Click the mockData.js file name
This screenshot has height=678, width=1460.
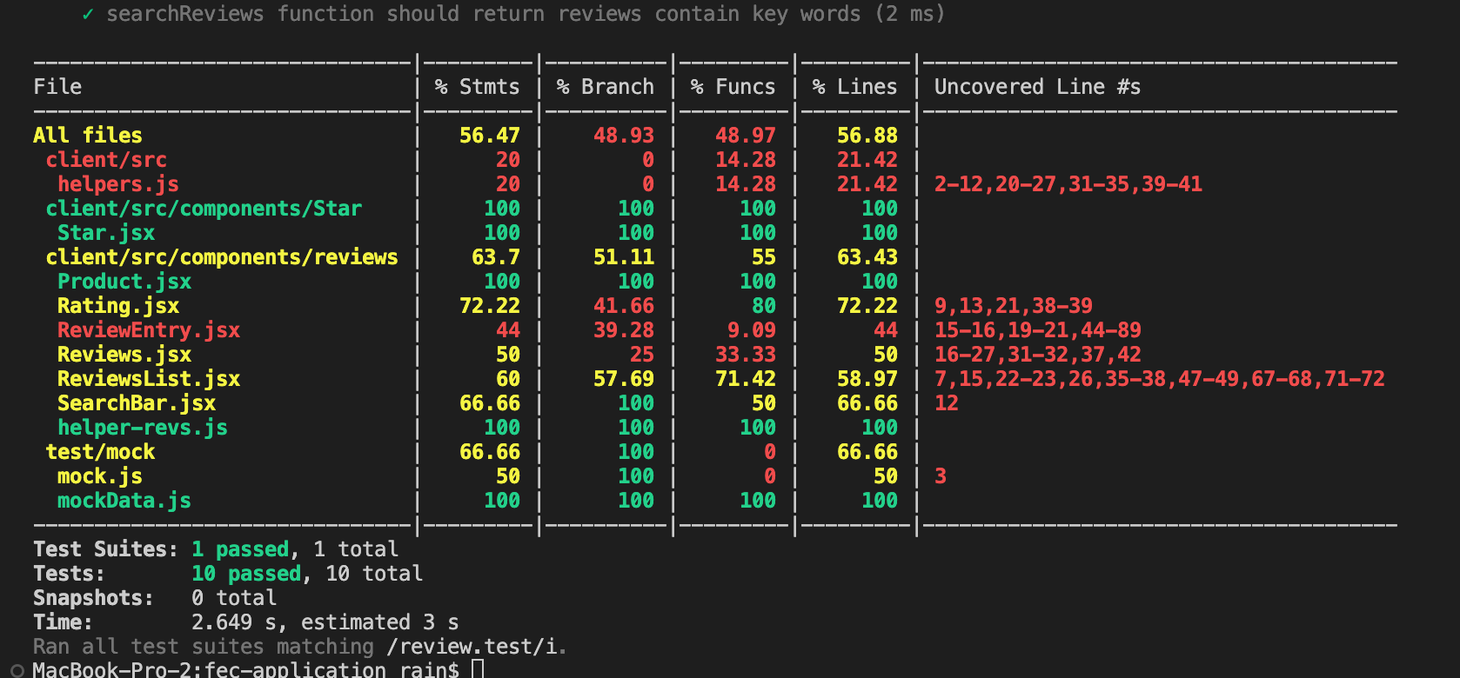(124, 501)
